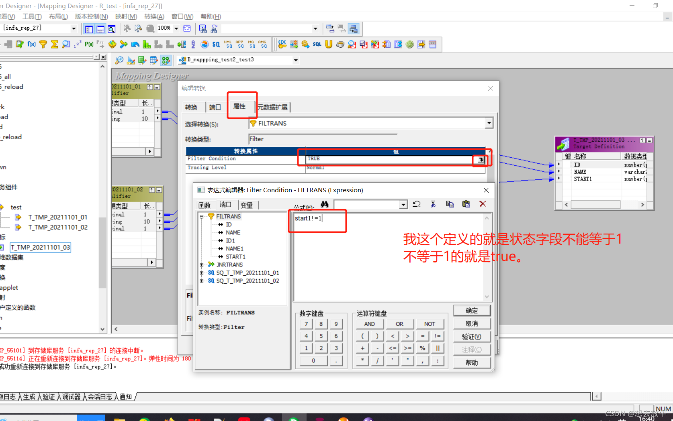Select T_TMP_20211101_03 target in navigator
673x421 pixels.
(x=40, y=247)
